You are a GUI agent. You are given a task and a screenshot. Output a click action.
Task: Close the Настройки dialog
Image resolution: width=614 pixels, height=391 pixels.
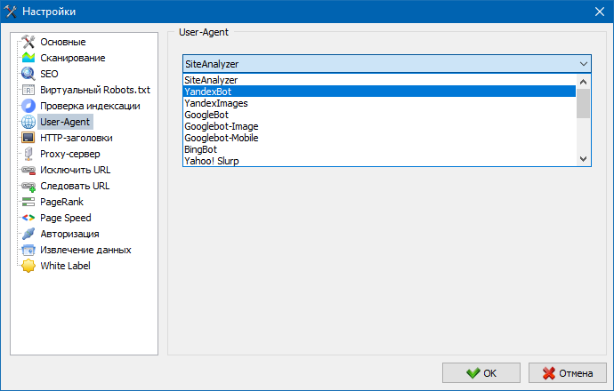600,12
